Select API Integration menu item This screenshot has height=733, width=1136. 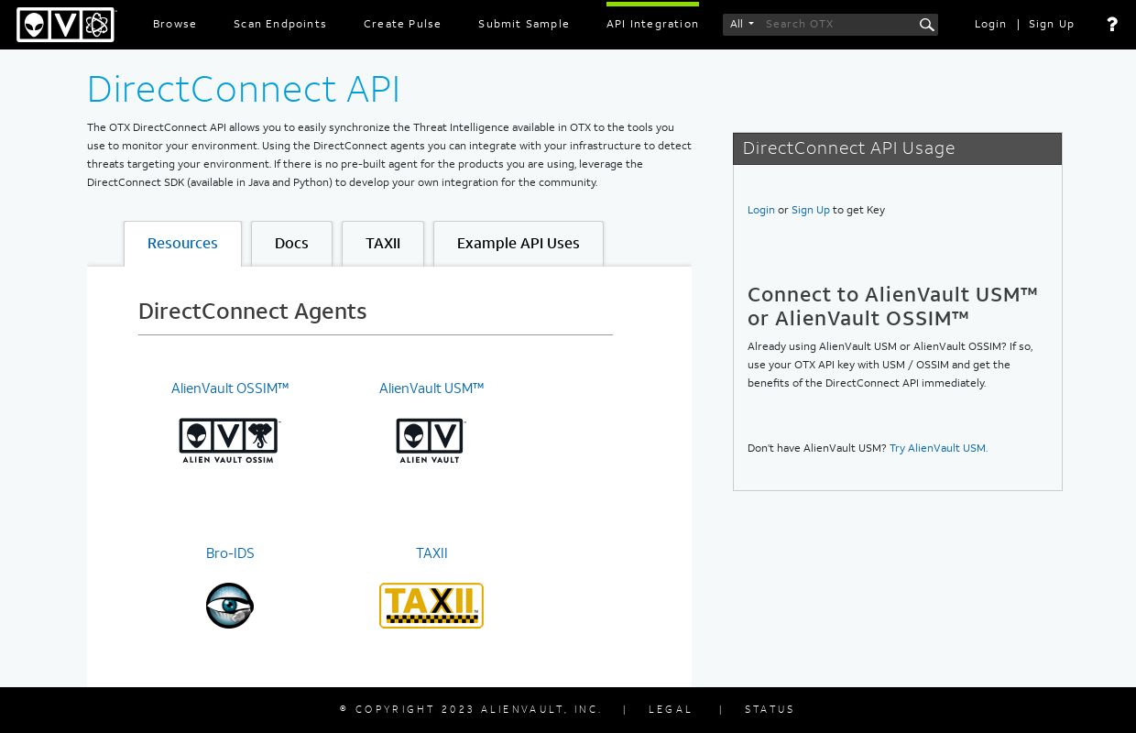click(652, 25)
